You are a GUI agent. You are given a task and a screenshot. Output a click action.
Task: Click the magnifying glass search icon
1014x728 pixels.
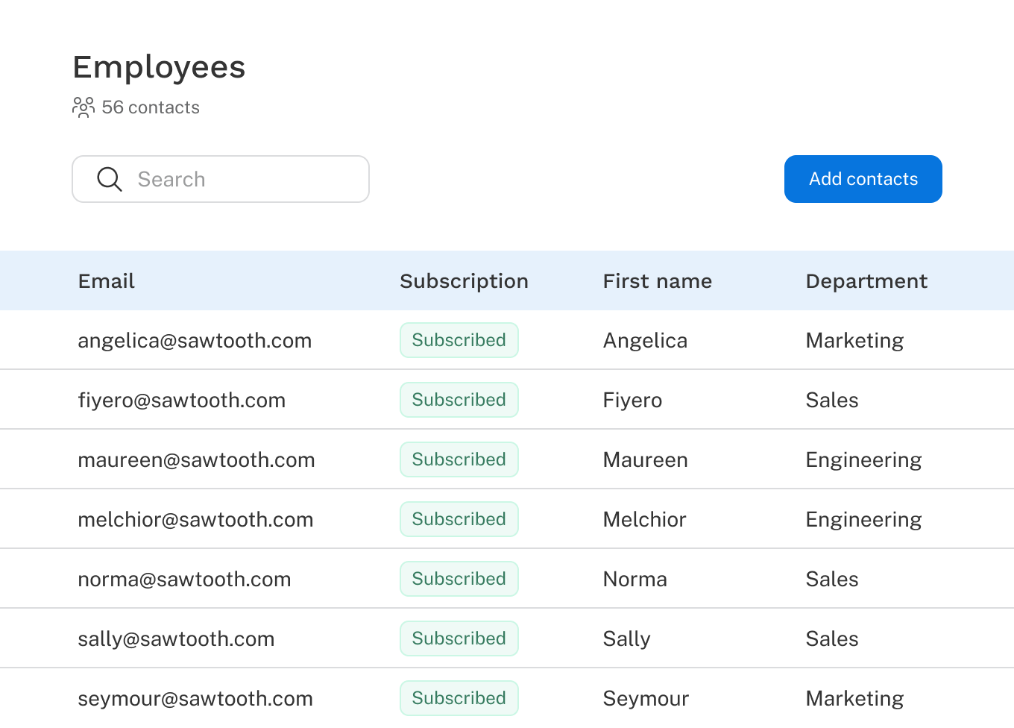point(110,179)
